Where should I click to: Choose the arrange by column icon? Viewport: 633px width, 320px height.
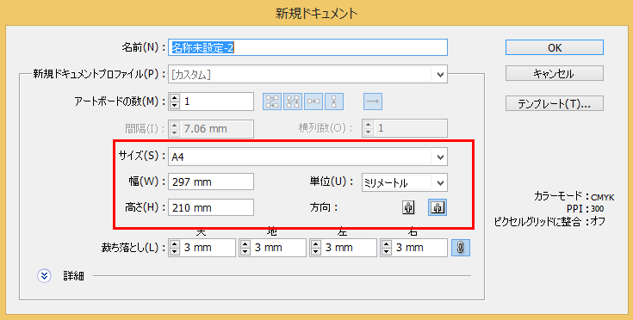click(x=334, y=102)
